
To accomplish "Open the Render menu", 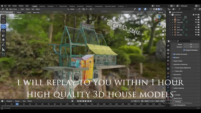I will (14, 6).
